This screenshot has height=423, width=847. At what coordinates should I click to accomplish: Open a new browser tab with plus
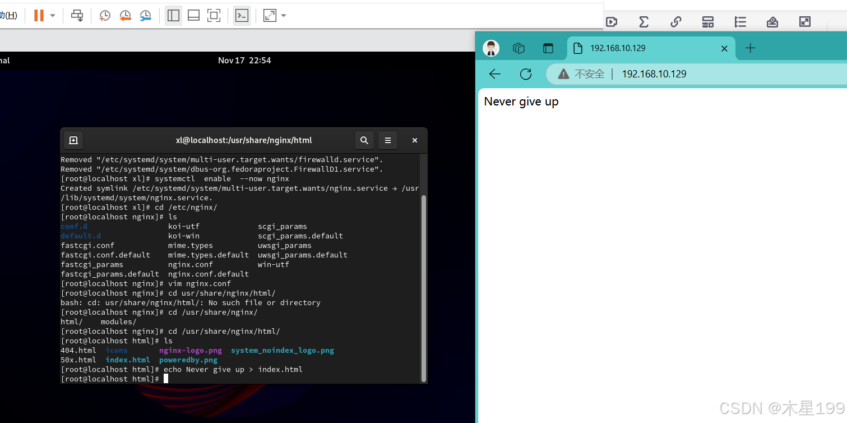coord(751,48)
